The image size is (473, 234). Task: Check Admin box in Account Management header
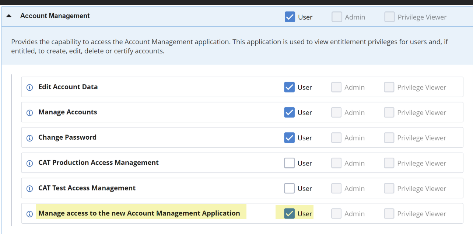337,17
